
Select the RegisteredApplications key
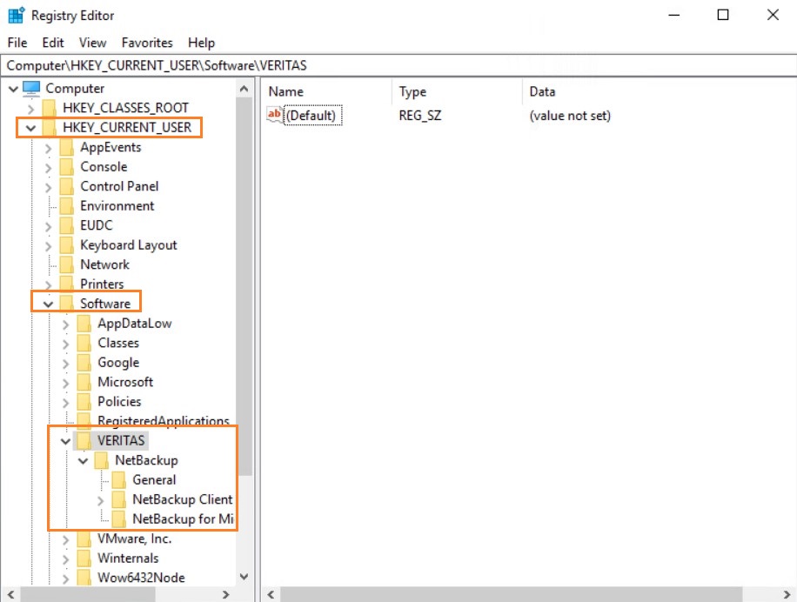click(x=164, y=421)
